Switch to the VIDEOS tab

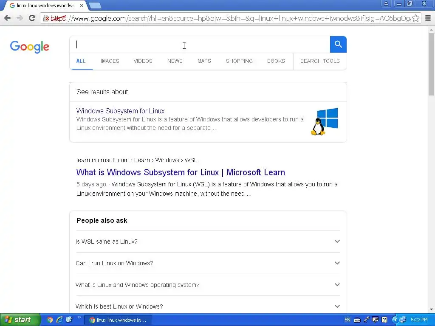(x=143, y=61)
